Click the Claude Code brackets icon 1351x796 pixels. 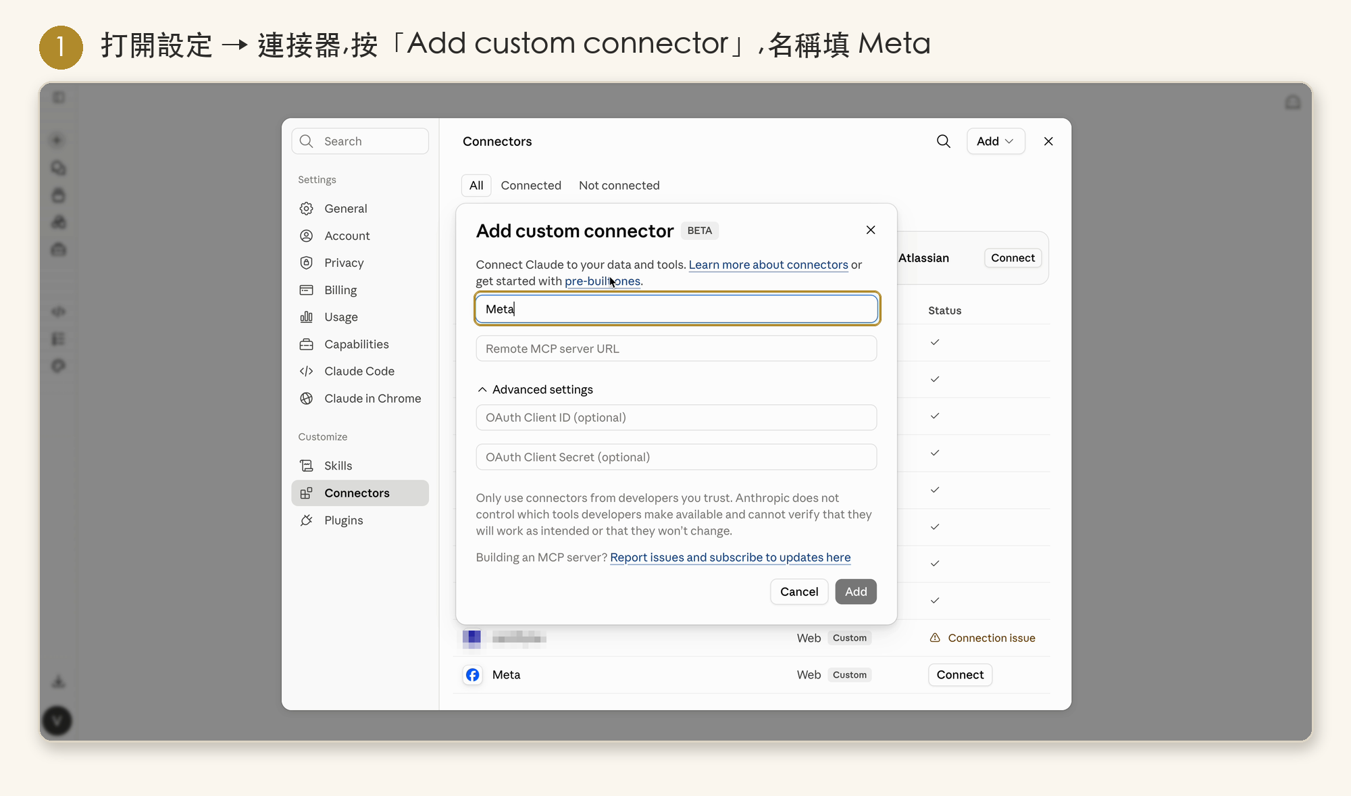tap(307, 371)
